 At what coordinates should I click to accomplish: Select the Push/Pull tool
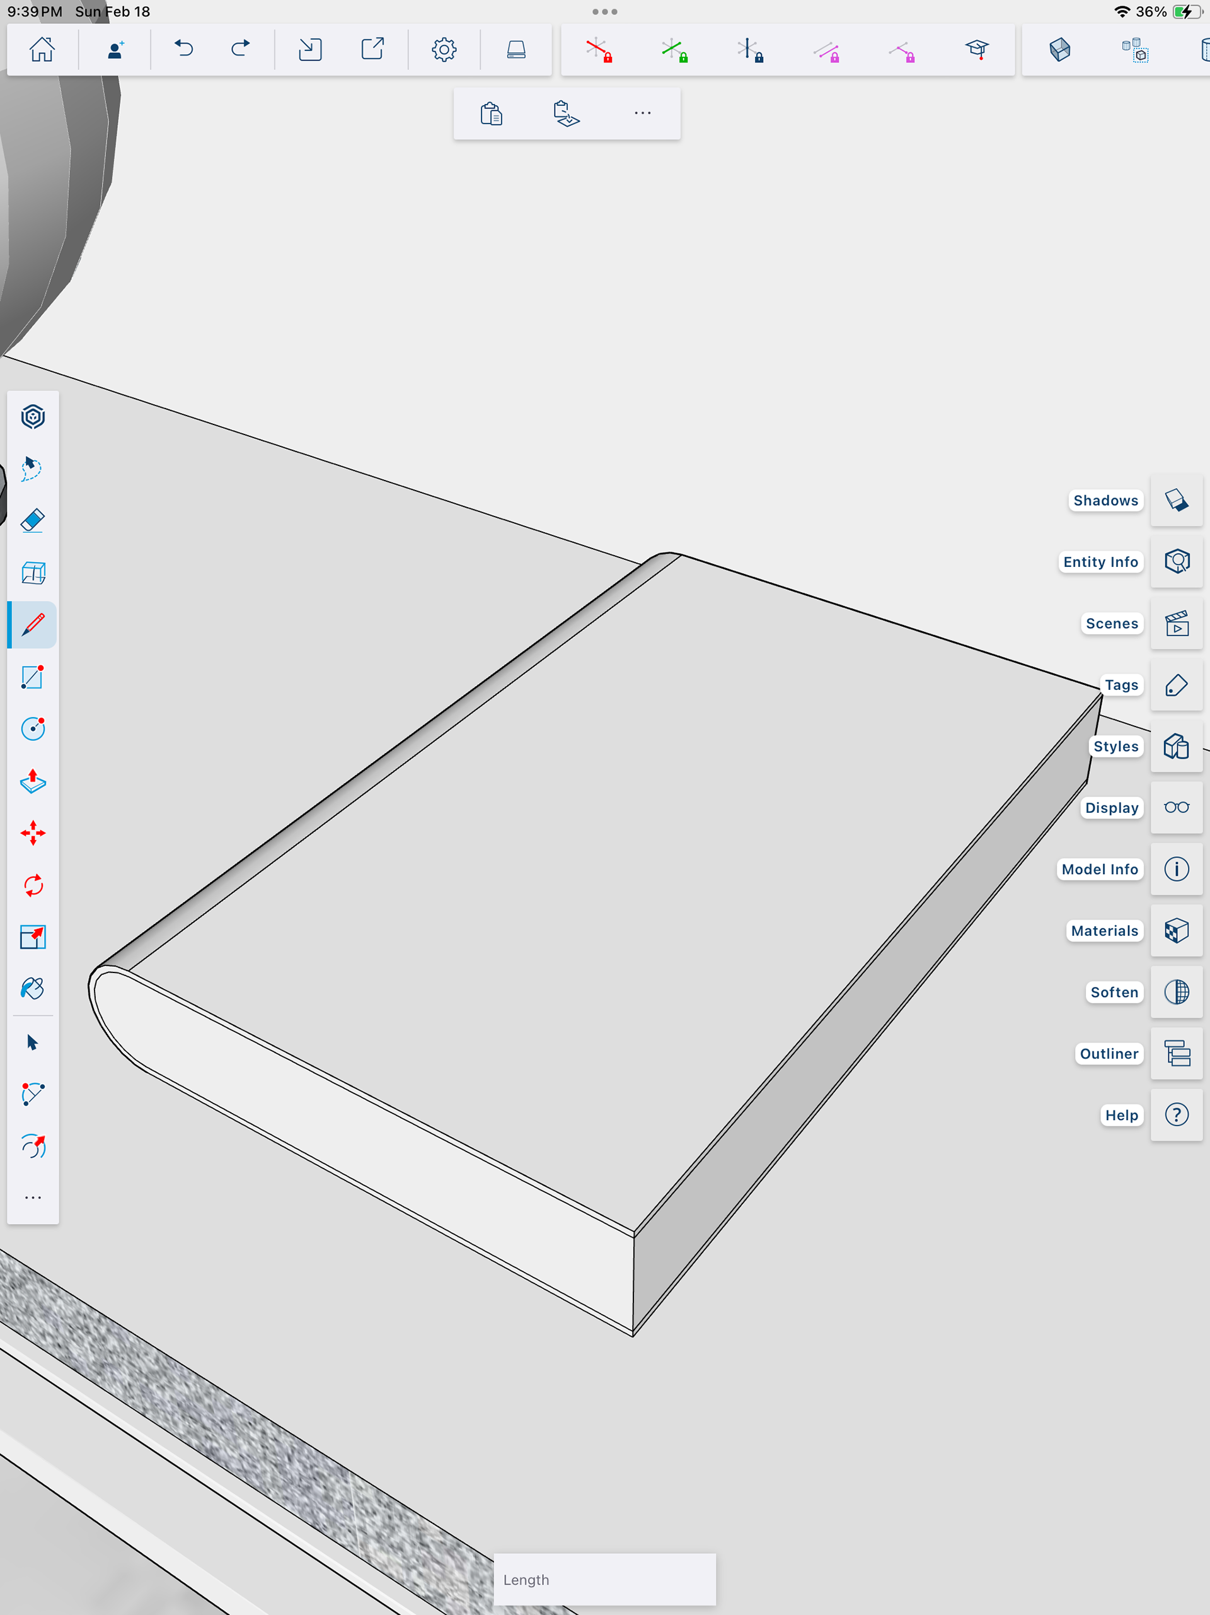(x=33, y=781)
